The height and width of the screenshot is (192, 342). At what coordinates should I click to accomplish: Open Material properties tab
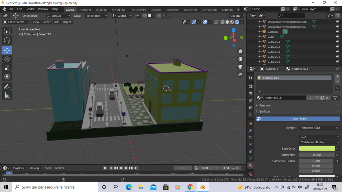click(251, 166)
